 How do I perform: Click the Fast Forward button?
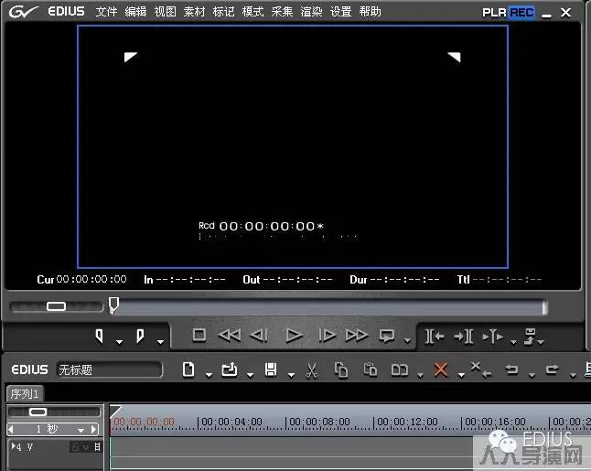click(356, 336)
